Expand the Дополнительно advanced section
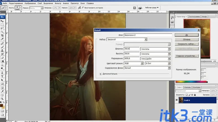 [x=100, y=74]
